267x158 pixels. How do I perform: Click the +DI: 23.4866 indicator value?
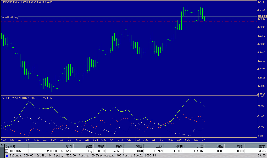29,98
